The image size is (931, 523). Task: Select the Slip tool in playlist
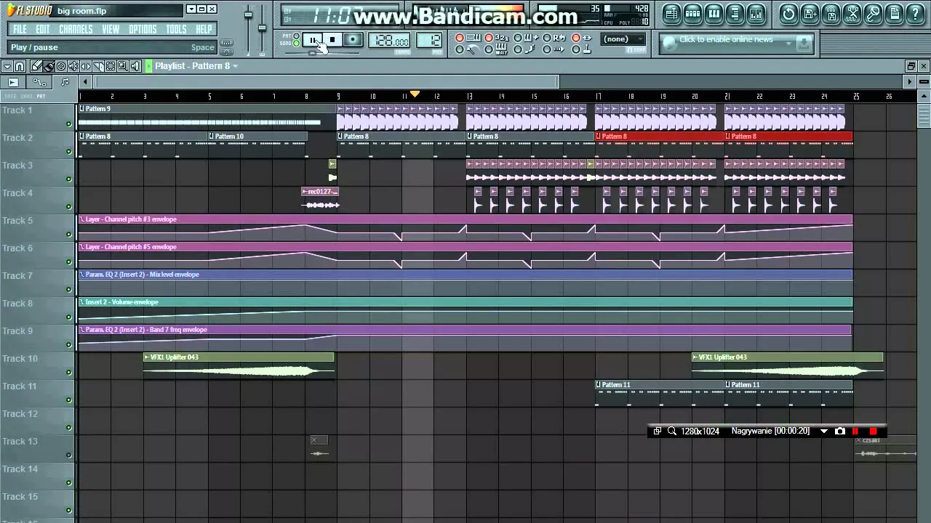click(x=86, y=67)
